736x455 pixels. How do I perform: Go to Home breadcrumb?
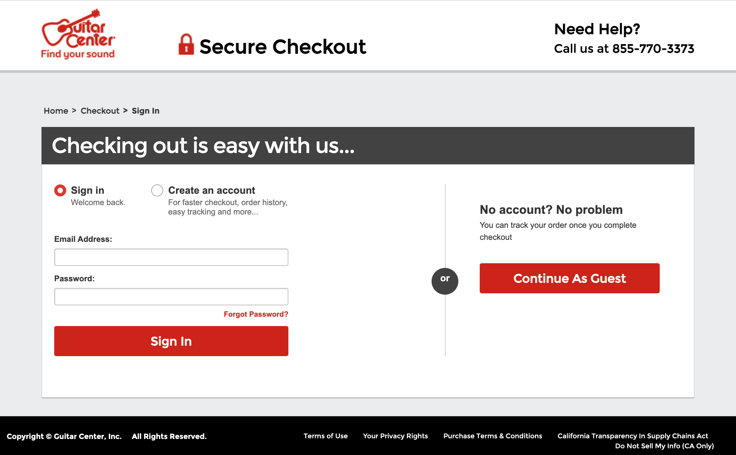(56, 111)
